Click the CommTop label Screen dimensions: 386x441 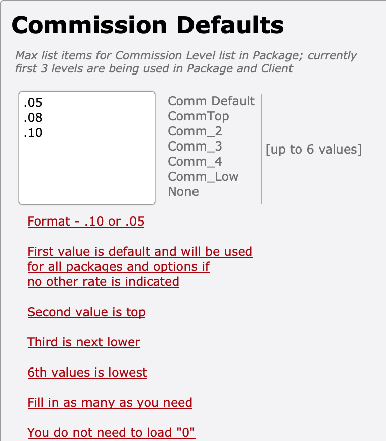point(199,116)
